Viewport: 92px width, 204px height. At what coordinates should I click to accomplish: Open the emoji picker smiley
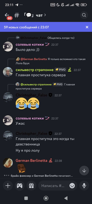[72, 186]
